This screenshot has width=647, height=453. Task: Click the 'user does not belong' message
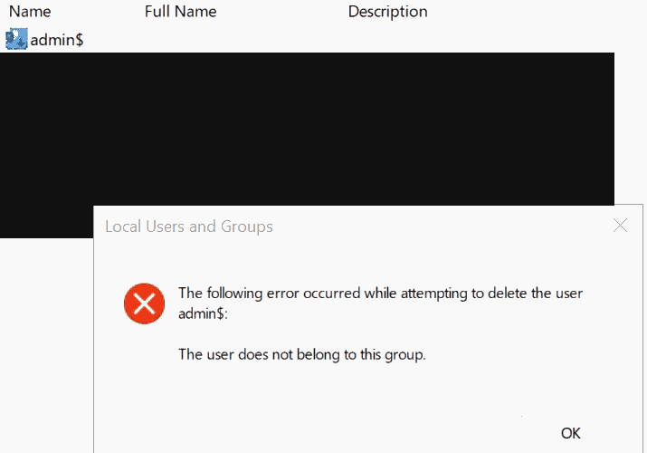(302, 354)
